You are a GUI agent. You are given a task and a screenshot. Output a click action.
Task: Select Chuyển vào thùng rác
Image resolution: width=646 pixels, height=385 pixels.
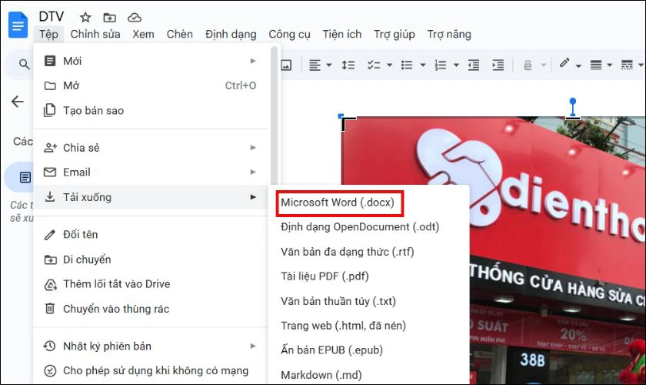coord(152,309)
